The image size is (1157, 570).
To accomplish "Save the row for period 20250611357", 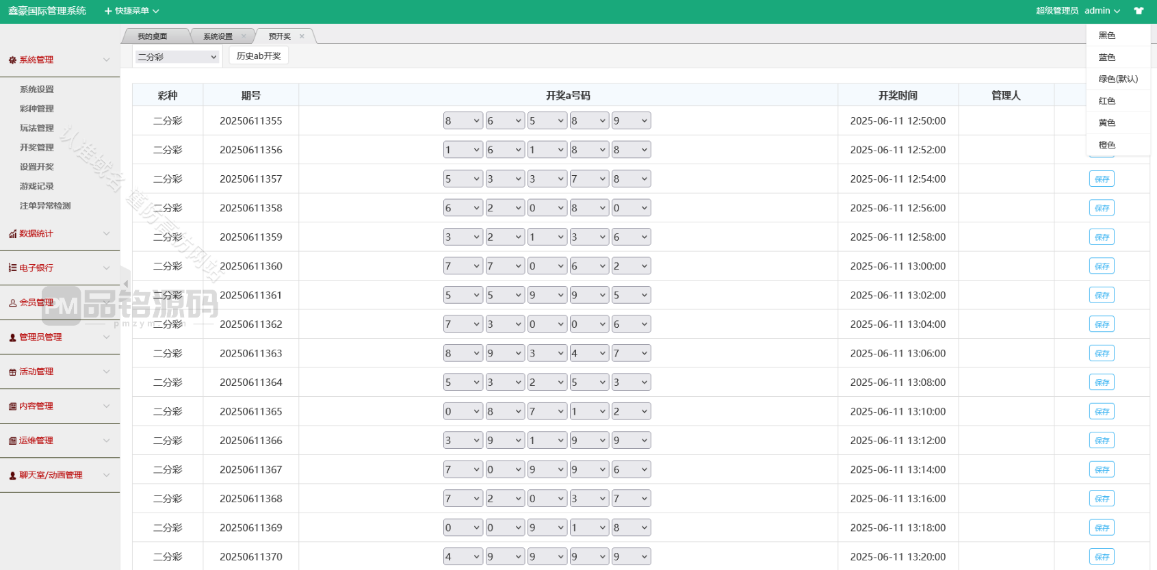I will click(1102, 179).
